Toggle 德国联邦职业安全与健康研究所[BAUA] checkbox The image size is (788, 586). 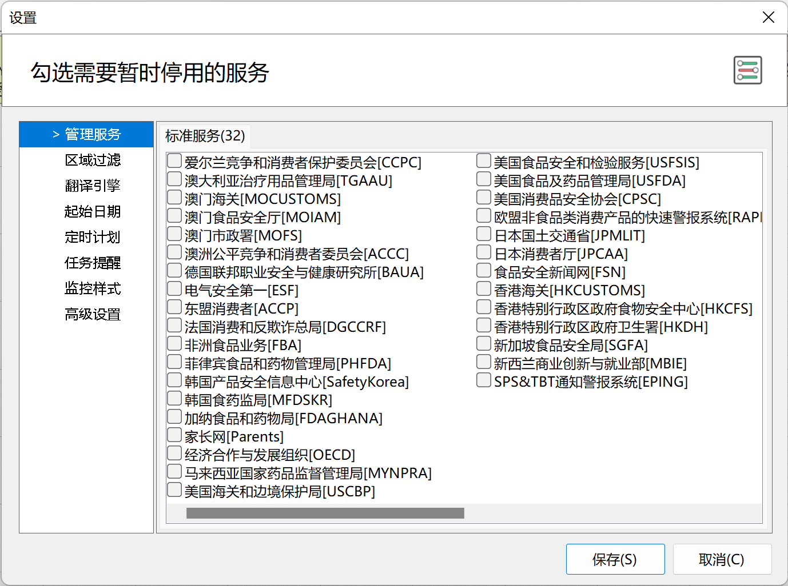[174, 271]
